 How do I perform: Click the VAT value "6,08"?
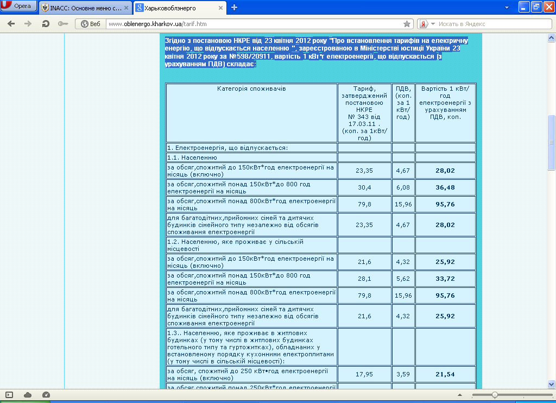pos(403,187)
